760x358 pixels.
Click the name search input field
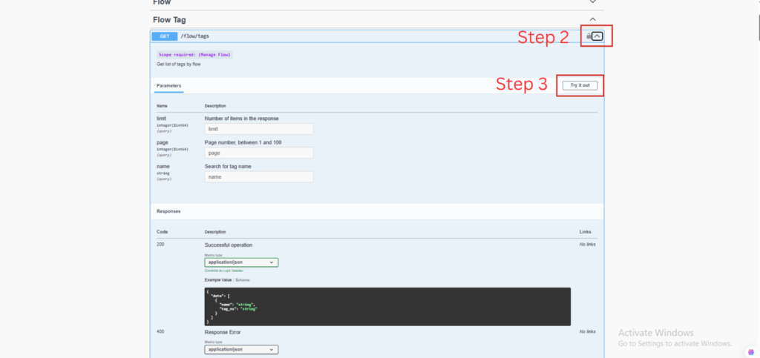[x=258, y=177]
